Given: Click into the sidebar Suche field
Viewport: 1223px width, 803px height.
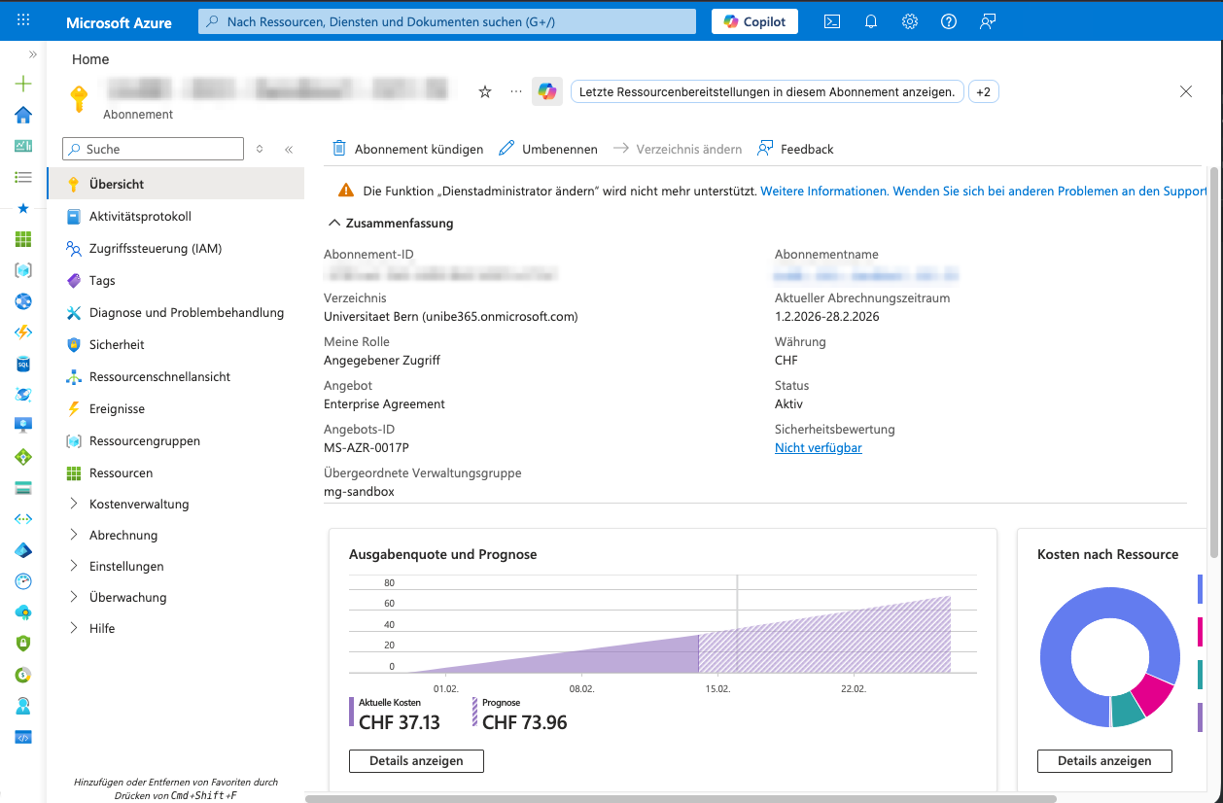Looking at the screenshot, I should (x=153, y=149).
